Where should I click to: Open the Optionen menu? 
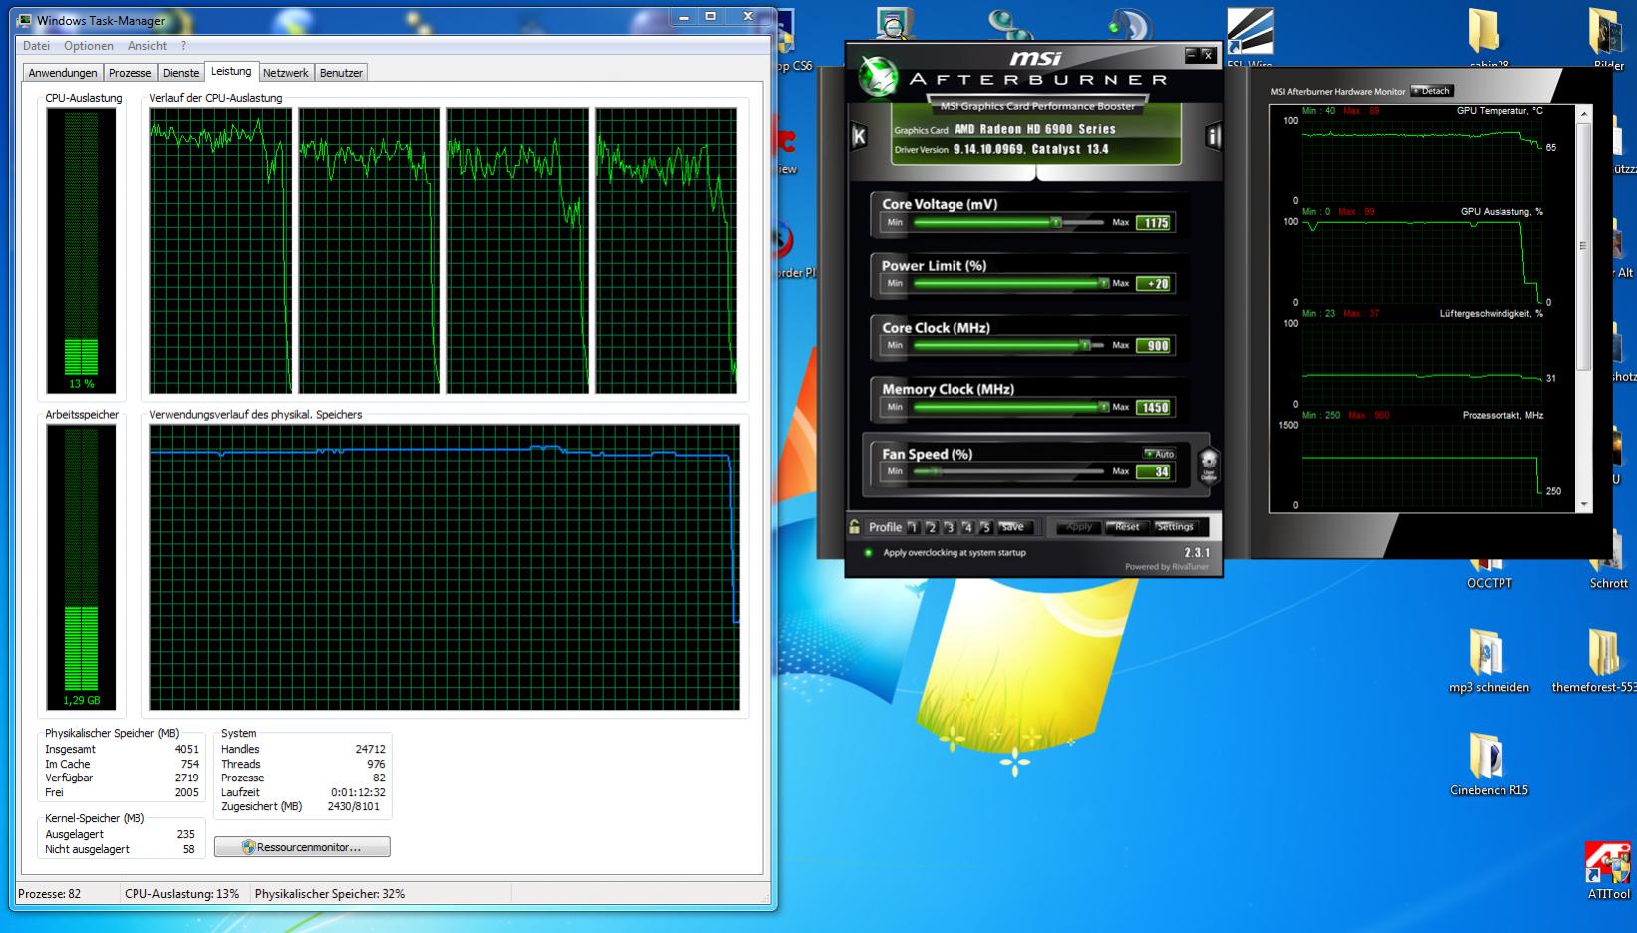pyautogui.click(x=89, y=46)
